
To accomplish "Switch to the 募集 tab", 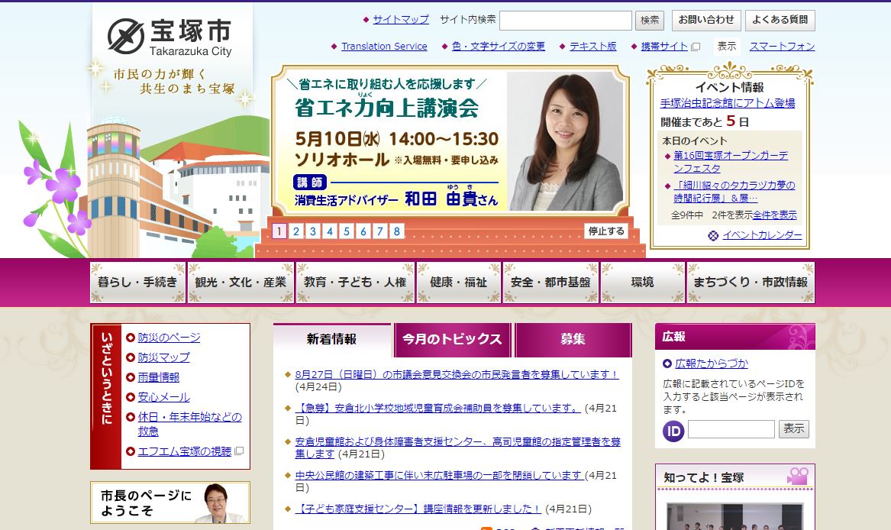I will (573, 340).
